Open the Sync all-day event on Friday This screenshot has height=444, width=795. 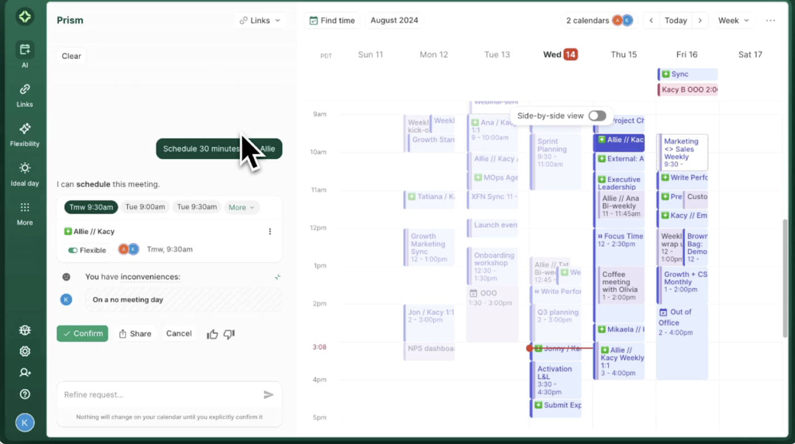point(688,74)
